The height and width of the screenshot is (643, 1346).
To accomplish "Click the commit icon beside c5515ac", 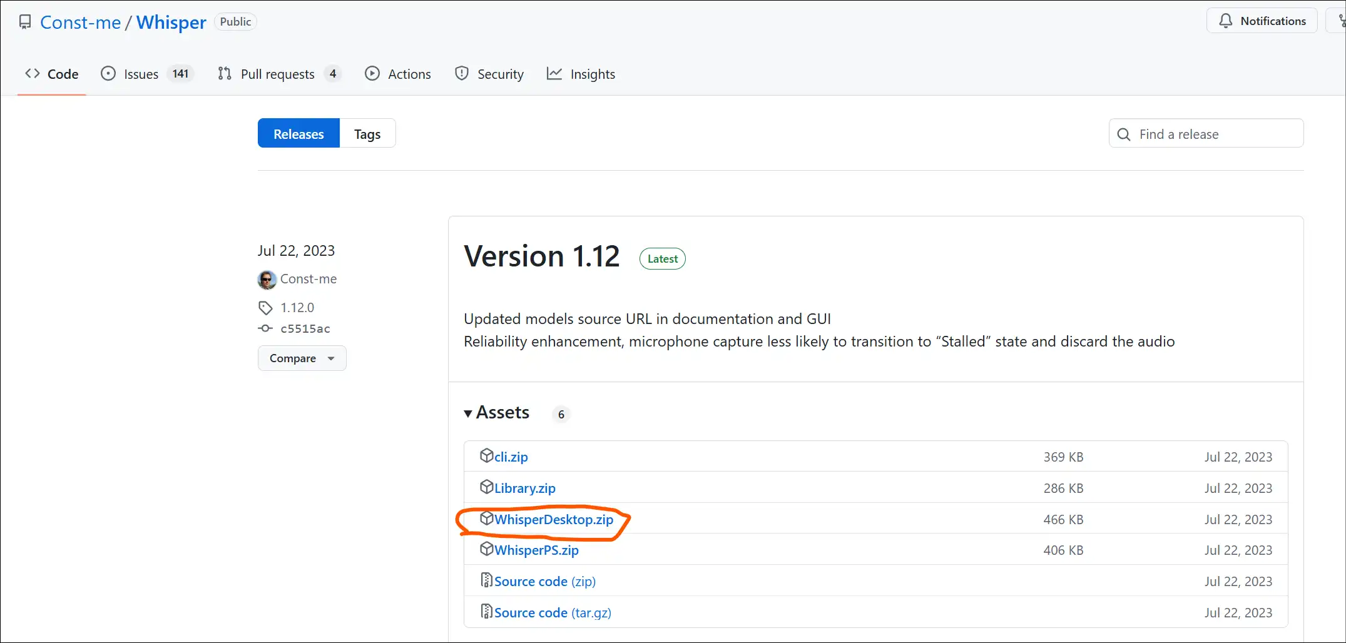I will pos(265,328).
